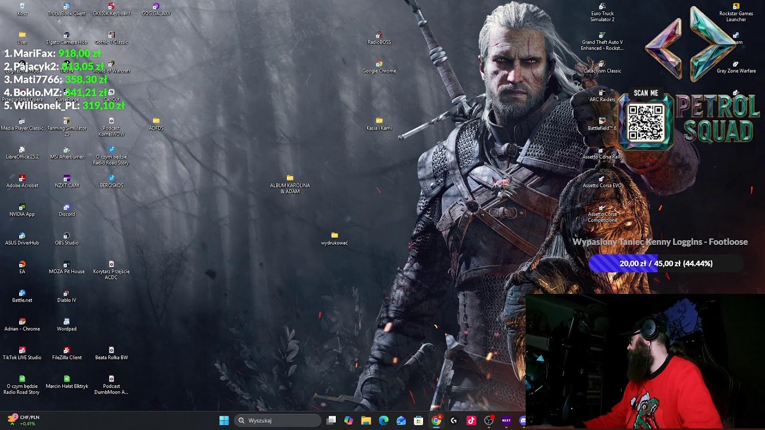Launch Media Player Classic shortcut

pos(22,124)
